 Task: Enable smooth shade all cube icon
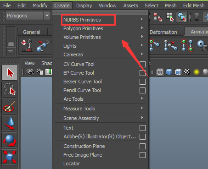[x=169, y=72]
